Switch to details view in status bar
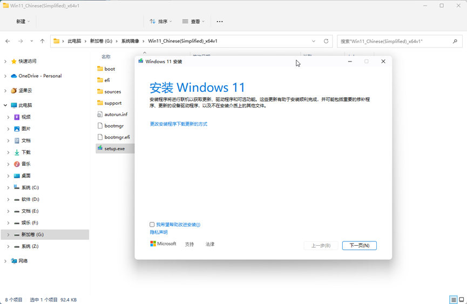 coord(454,300)
